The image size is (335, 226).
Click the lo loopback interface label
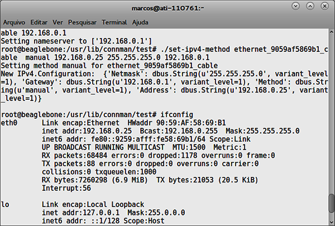coord(5,204)
